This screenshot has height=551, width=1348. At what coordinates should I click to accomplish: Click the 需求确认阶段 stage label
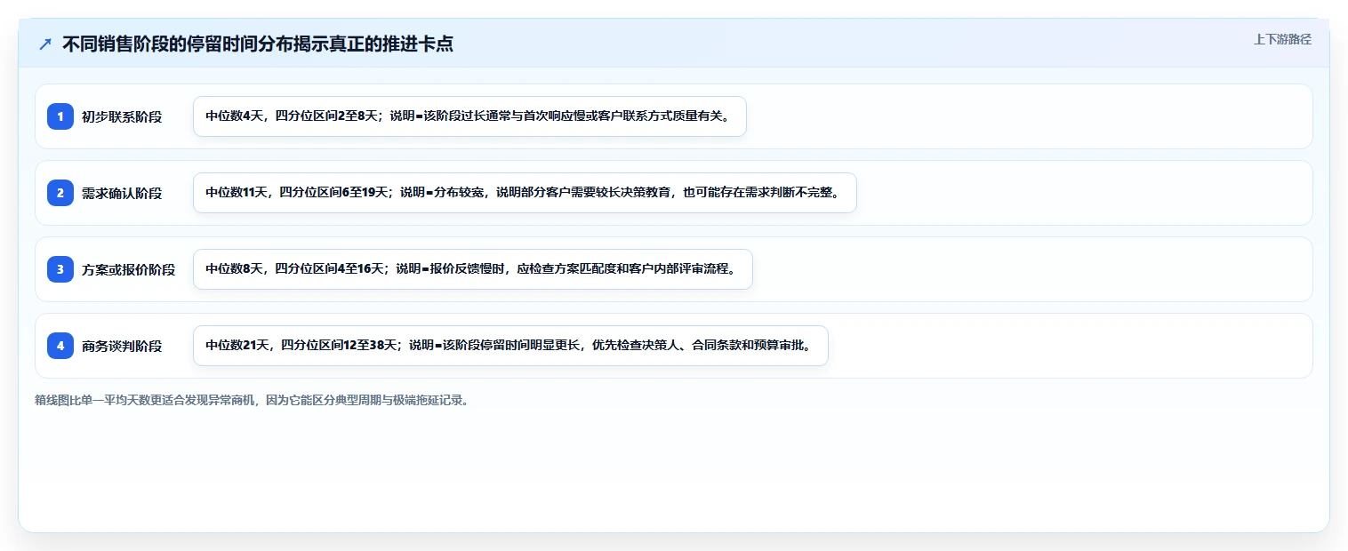tap(122, 193)
